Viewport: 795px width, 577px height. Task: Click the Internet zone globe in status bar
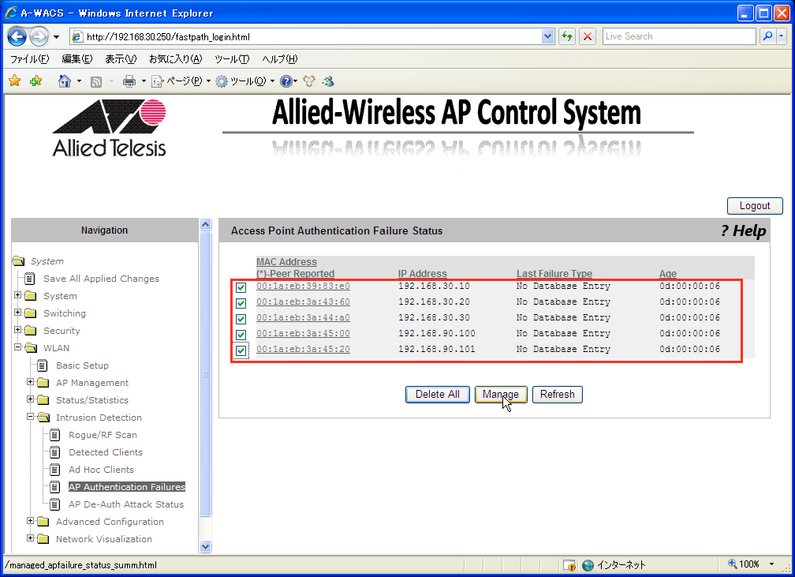coord(588,565)
